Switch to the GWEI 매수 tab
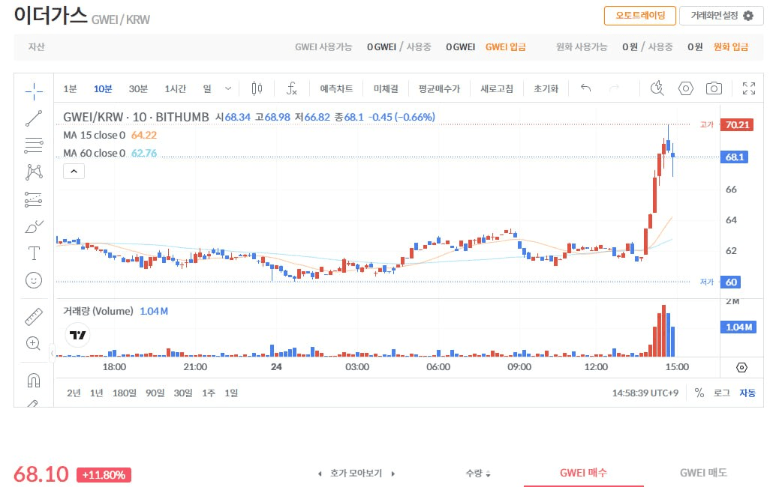 coord(583,473)
